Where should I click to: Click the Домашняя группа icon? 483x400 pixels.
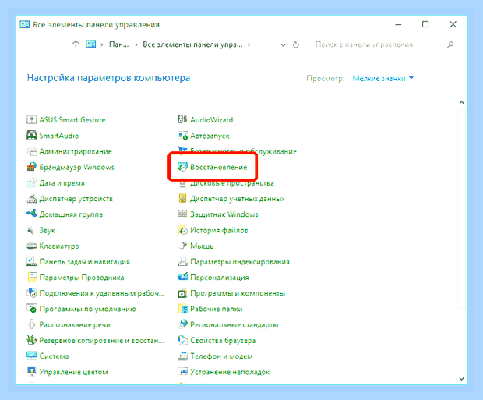[31, 214]
